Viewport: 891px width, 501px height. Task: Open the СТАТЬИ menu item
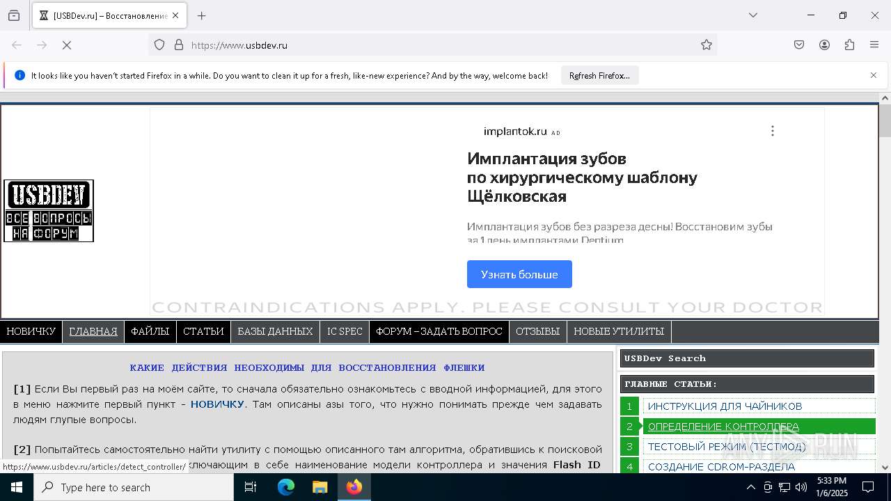(x=203, y=332)
